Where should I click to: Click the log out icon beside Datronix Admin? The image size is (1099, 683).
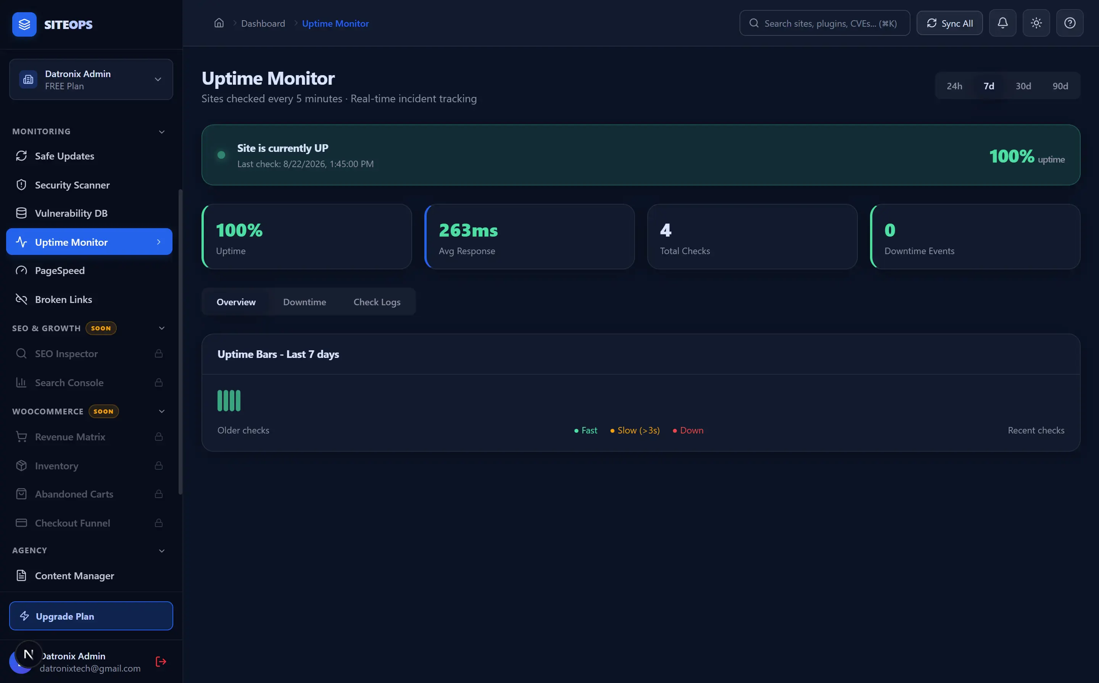pos(161,661)
